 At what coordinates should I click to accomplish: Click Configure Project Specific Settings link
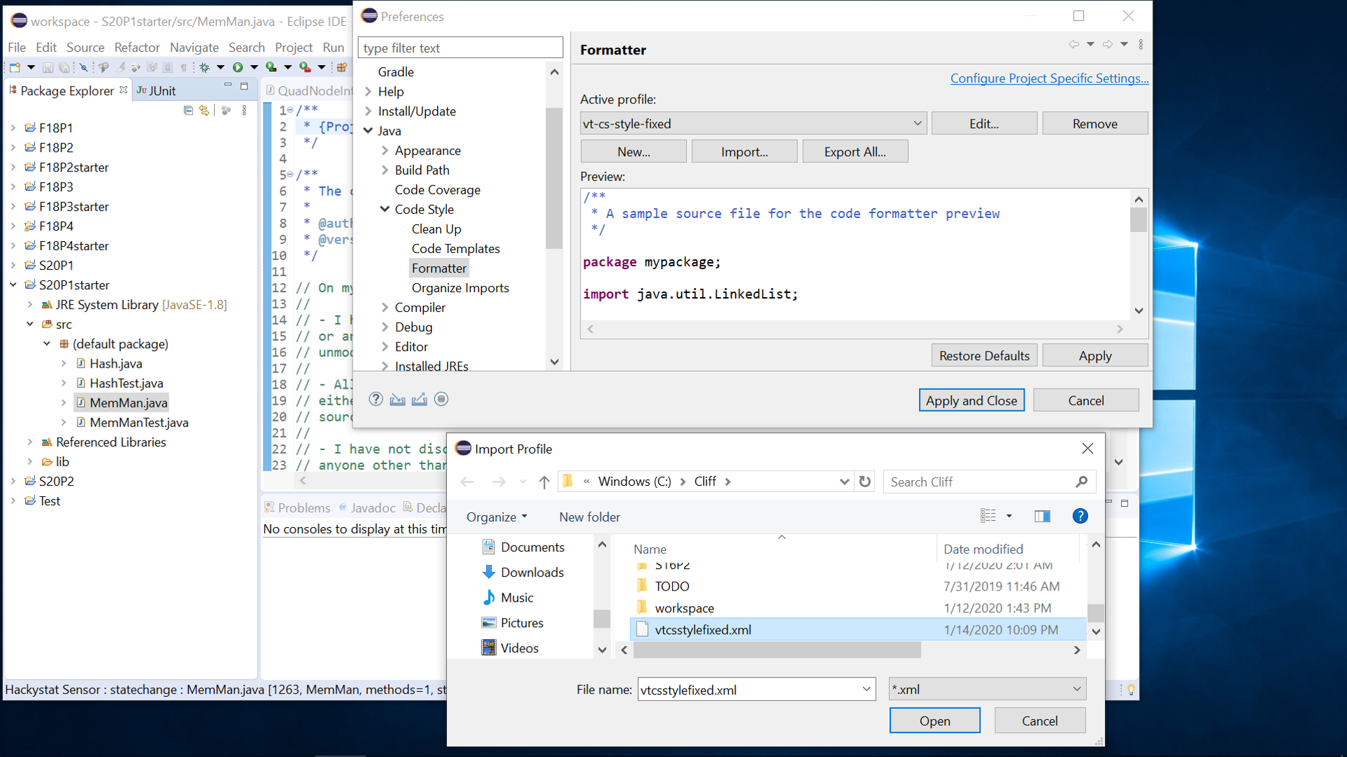1048,78
